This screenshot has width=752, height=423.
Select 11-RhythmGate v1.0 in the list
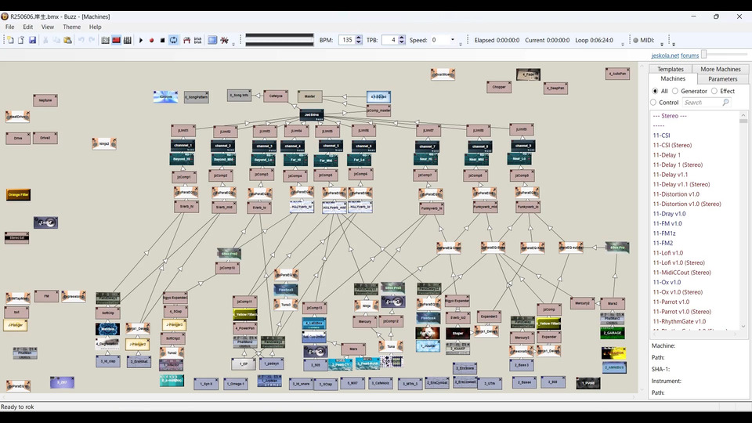point(679,321)
